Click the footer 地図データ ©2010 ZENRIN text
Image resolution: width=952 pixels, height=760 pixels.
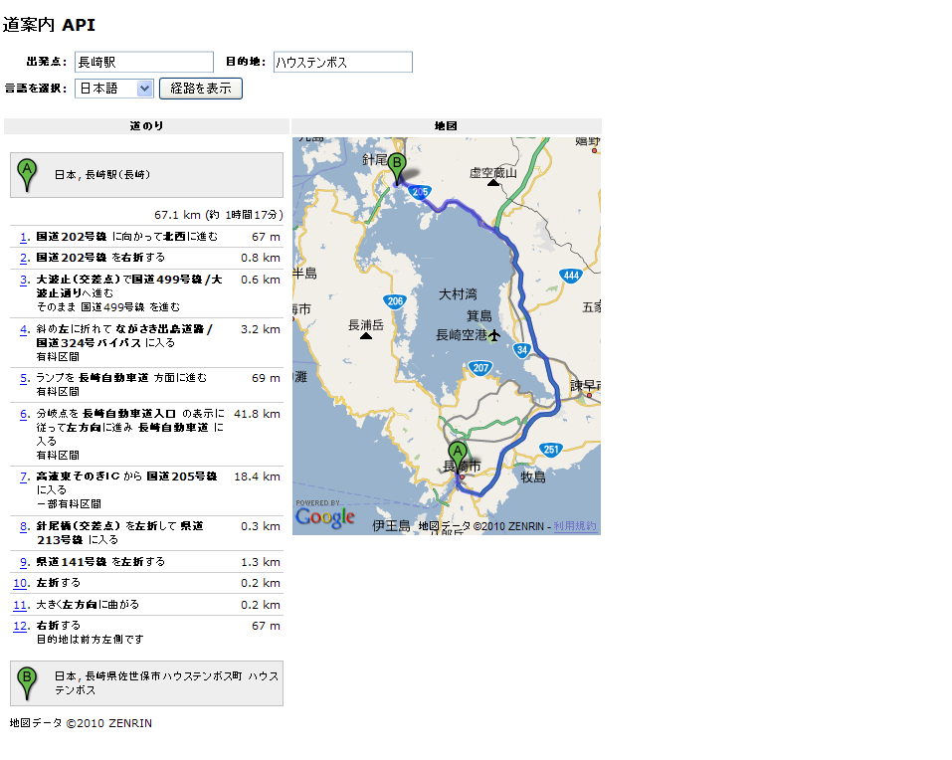coord(81,723)
